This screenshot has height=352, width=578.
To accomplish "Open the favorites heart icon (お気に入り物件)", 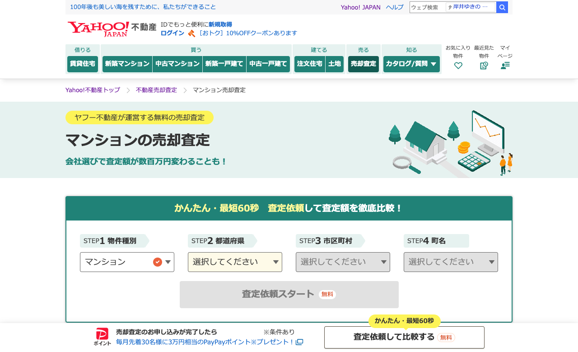I will 458,65.
